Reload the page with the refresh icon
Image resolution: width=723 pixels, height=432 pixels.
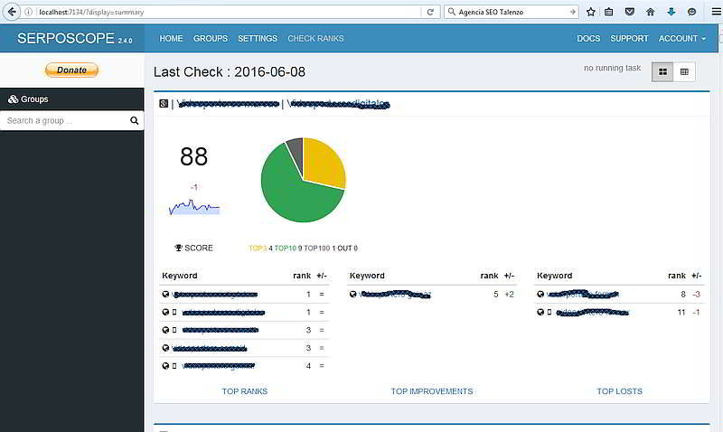(430, 12)
